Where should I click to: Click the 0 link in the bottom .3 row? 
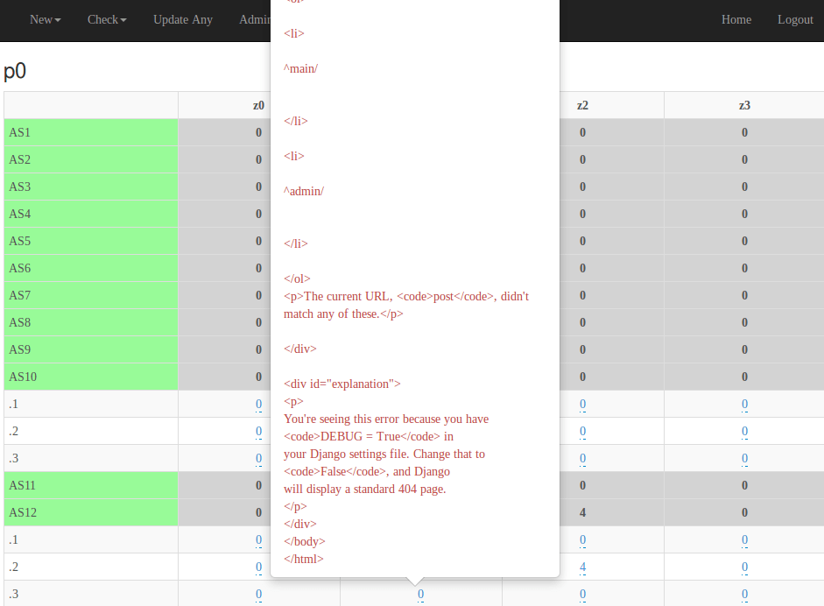pyautogui.click(x=258, y=594)
